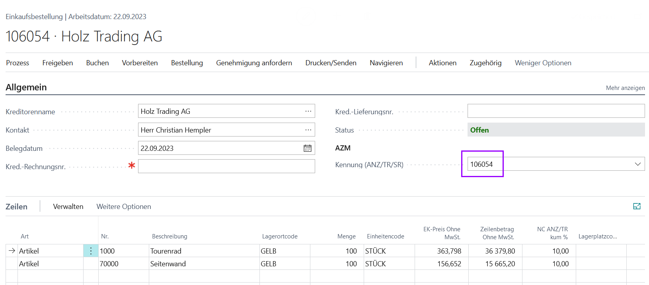Viewport: 649px width, 285px height.
Task: Open the Freigeben menu
Action: tap(58, 63)
